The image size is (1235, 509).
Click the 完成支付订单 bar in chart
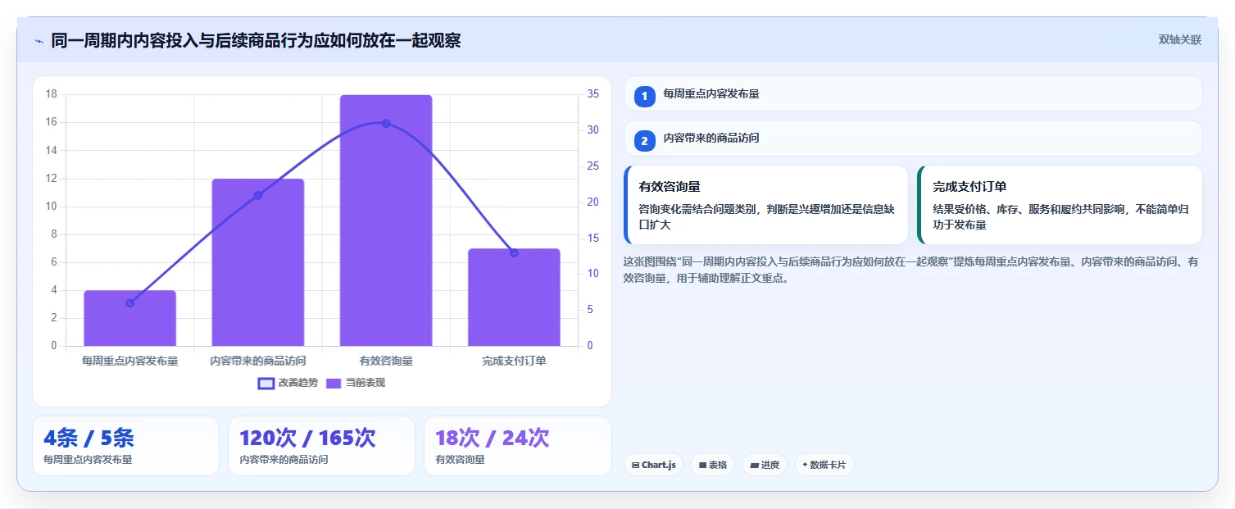tap(514, 297)
